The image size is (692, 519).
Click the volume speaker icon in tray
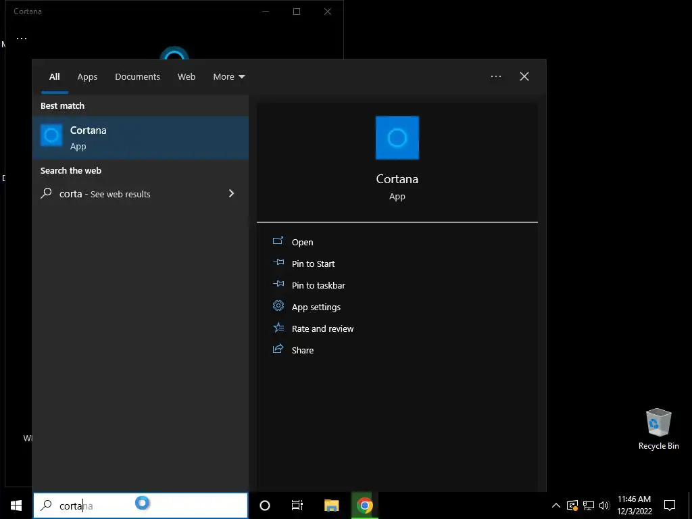[604, 505]
